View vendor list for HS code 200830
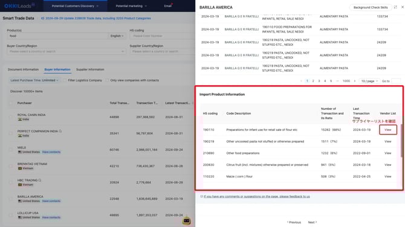The width and height of the screenshot is (405, 227). [387, 165]
